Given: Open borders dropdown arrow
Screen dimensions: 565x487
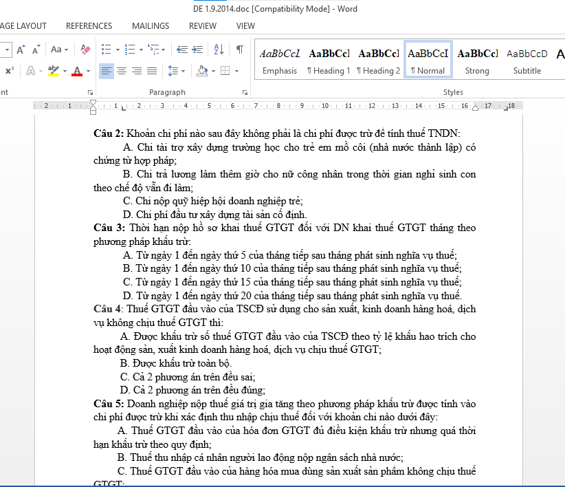Looking at the screenshot, I should pyautogui.click(x=236, y=71).
